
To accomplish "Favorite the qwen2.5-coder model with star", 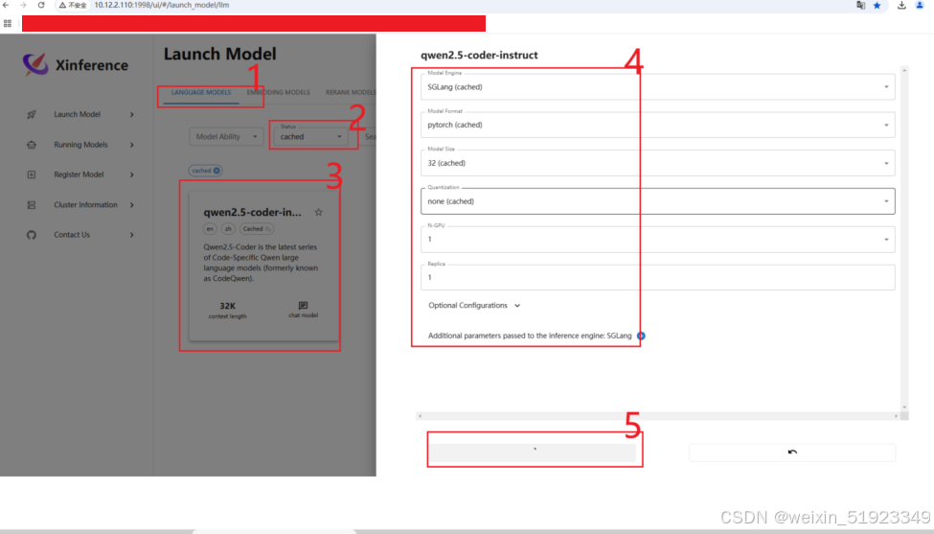I will click(x=319, y=212).
